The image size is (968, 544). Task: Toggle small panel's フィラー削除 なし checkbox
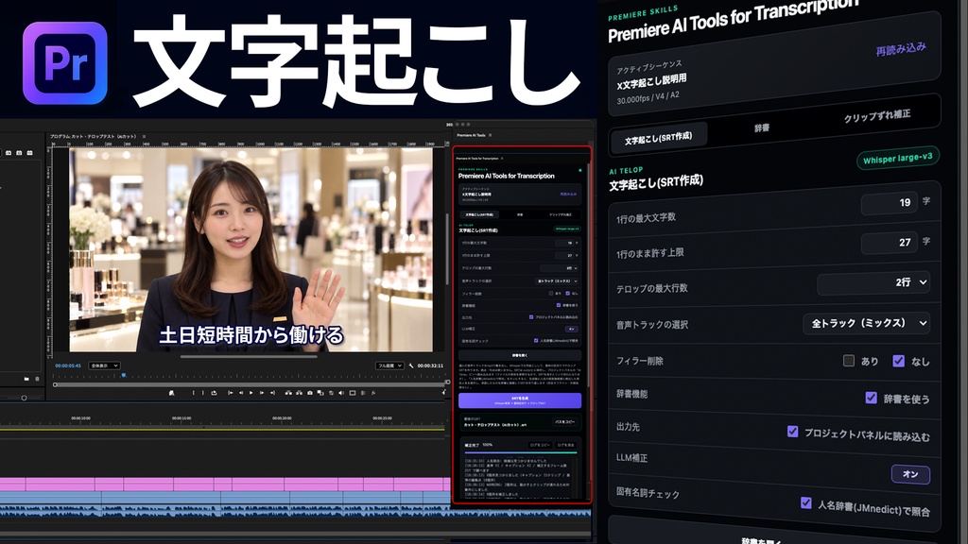click(567, 294)
